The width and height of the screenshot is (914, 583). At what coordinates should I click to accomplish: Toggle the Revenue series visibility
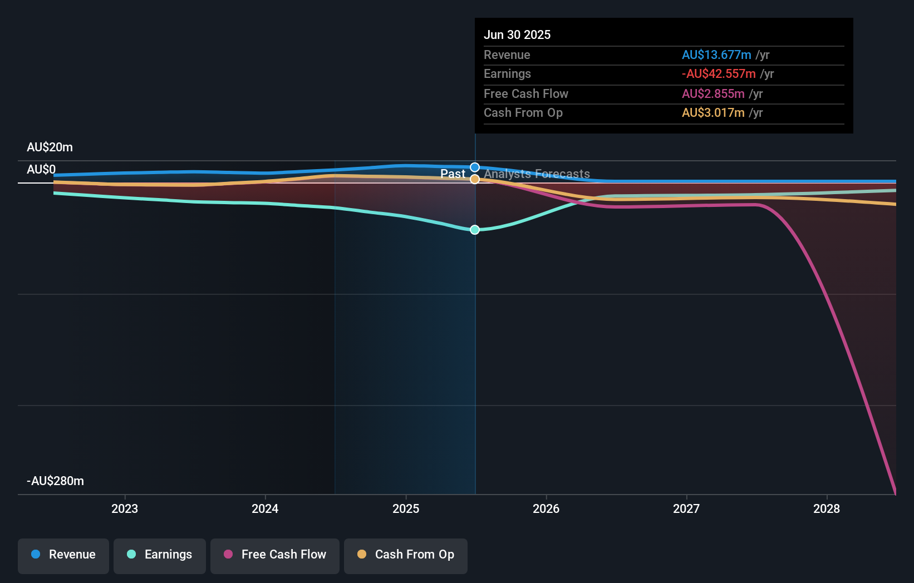(x=63, y=556)
